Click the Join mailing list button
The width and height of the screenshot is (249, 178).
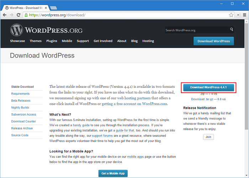click(208, 137)
